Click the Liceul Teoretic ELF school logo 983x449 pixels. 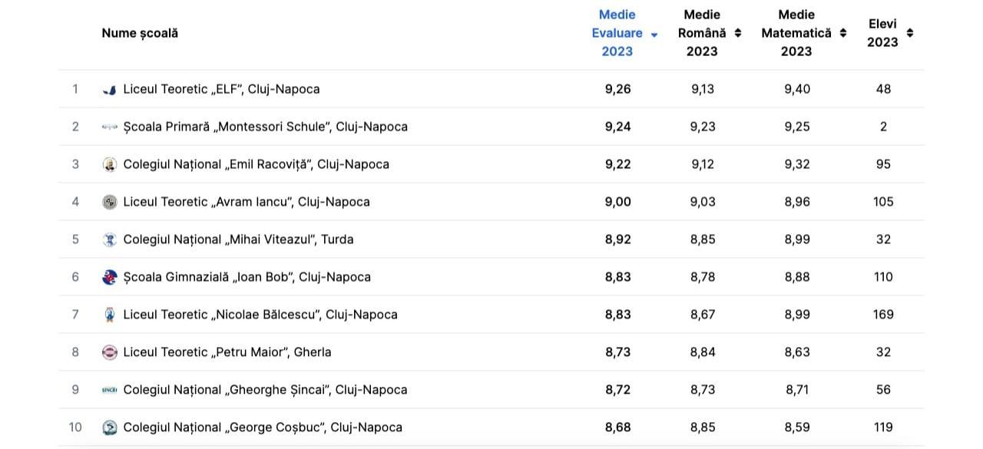point(110,90)
